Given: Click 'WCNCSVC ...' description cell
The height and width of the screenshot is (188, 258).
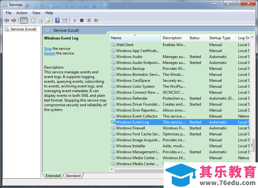Looking at the screenshot, I should pos(173,92).
